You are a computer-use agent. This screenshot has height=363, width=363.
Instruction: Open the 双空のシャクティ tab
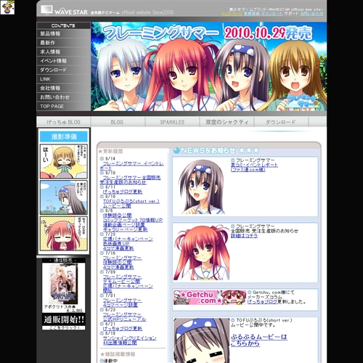coord(227,122)
